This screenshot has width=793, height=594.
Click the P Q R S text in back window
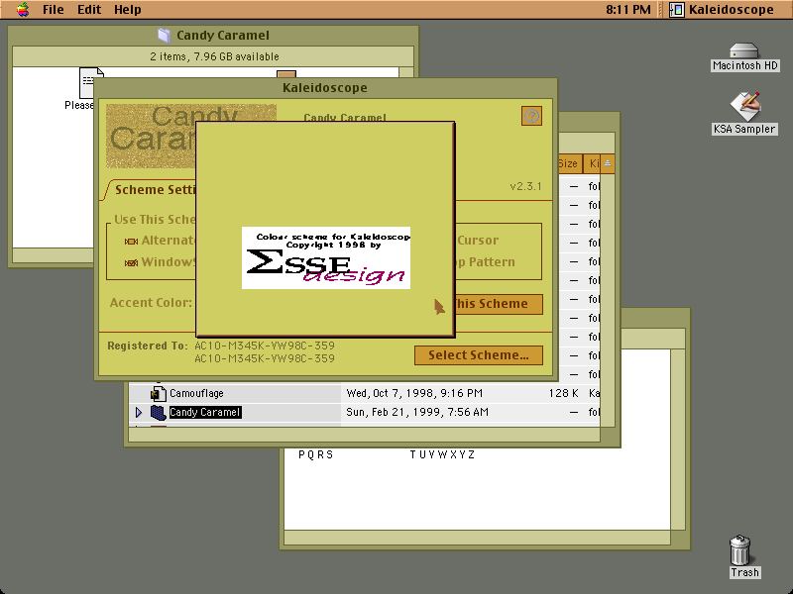(x=315, y=454)
